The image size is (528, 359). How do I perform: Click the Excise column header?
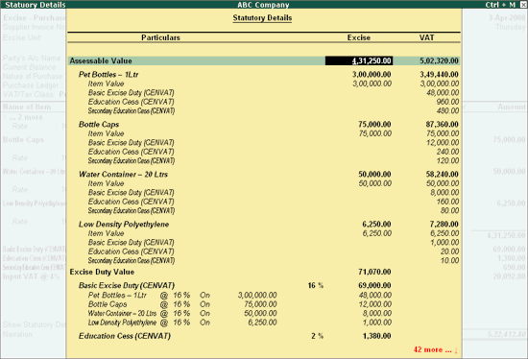pos(359,37)
